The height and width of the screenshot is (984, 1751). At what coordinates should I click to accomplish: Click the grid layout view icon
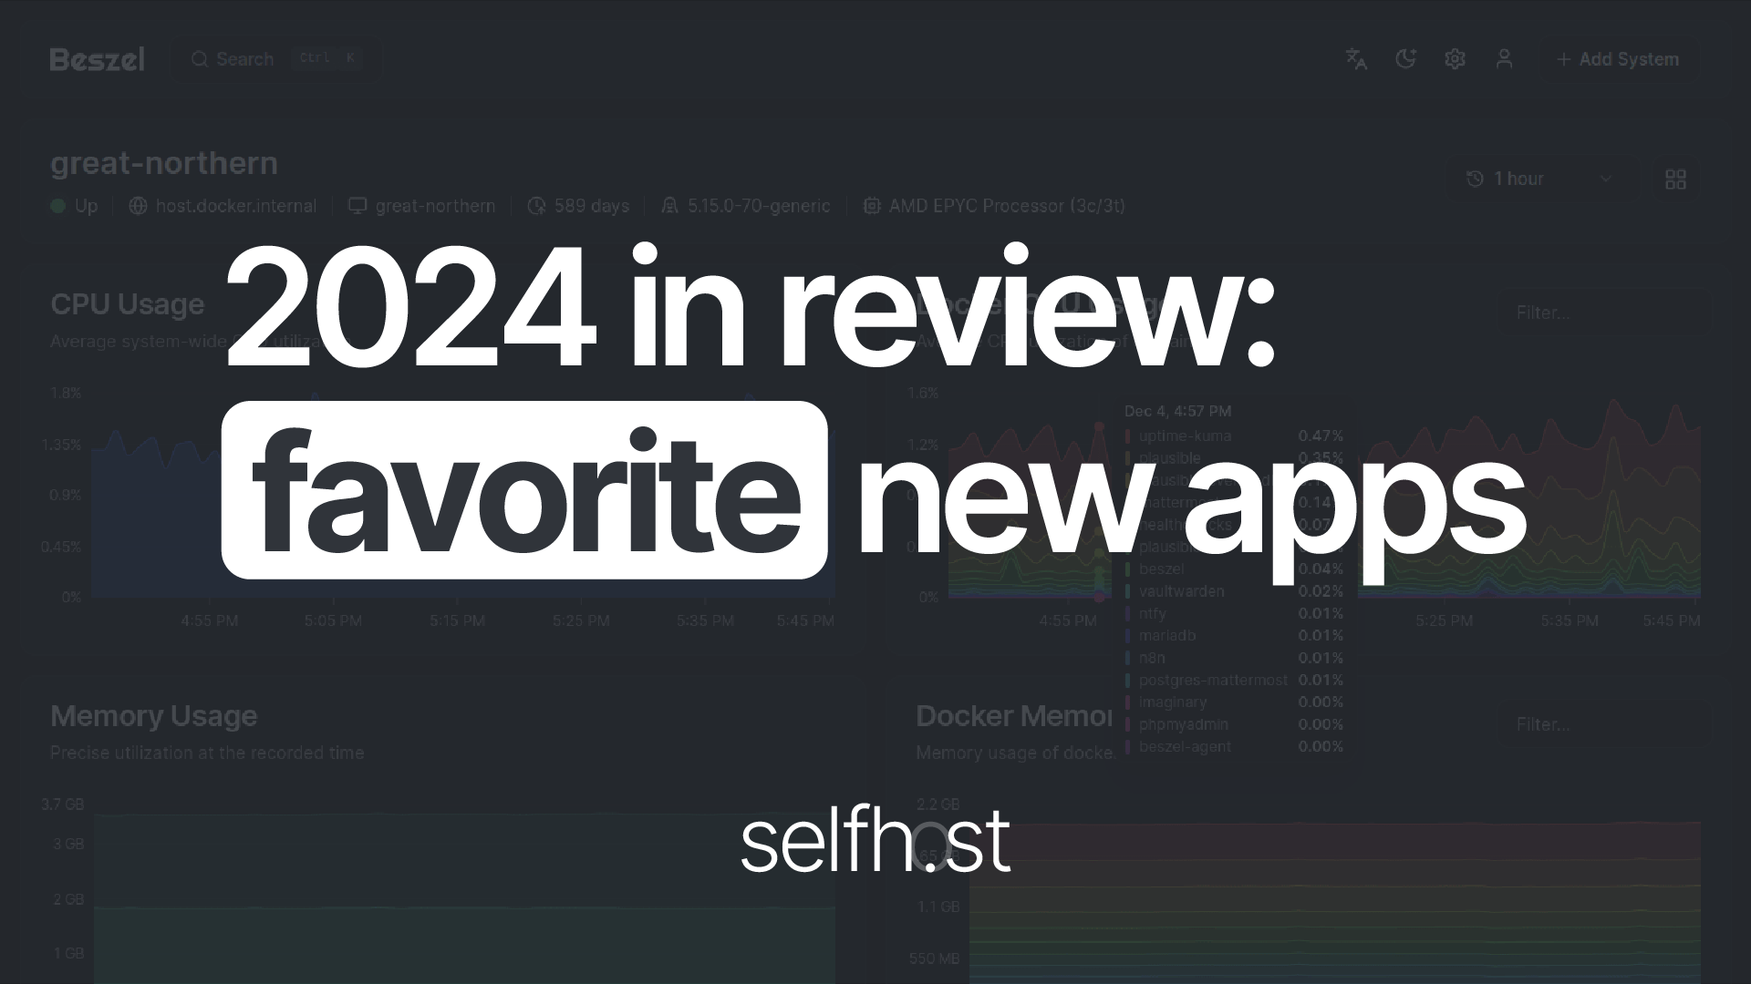[1675, 179]
